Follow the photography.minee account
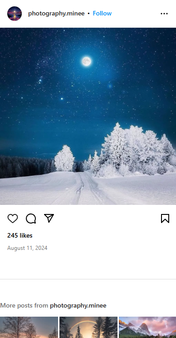176x338 pixels. [x=102, y=13]
